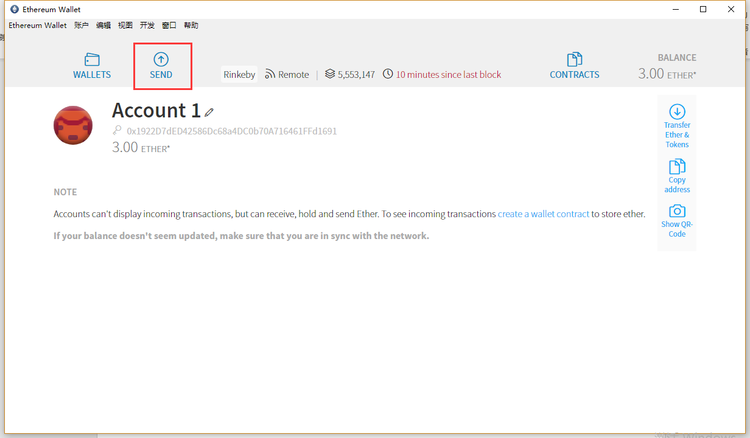The image size is (750, 438).
Task: Click the Wallets wallet icon
Action: click(x=92, y=59)
